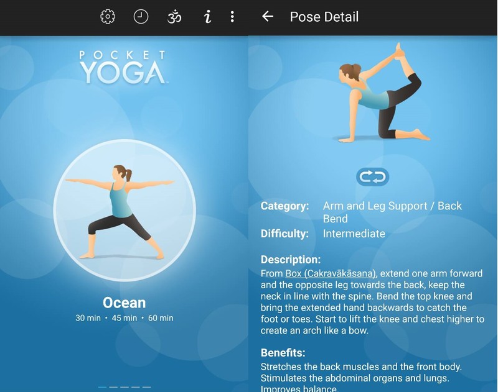Start the Ocean practice from the circular thumbnail
This screenshot has width=498, height=392.
pos(125,210)
